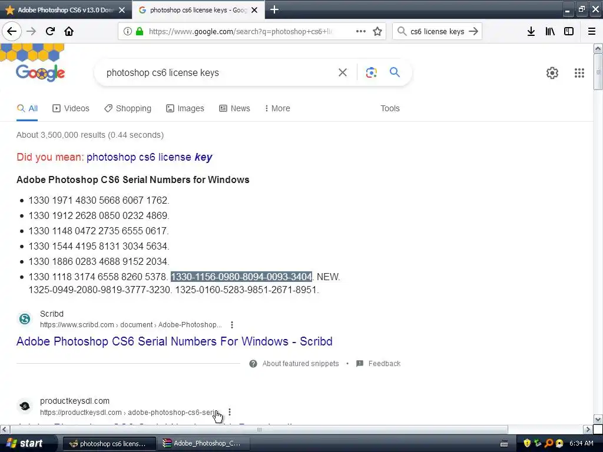Image resolution: width=603 pixels, height=452 pixels.
Task: Switch to 'photoshop cs6 licens...' taskbar window
Action: 109,444
